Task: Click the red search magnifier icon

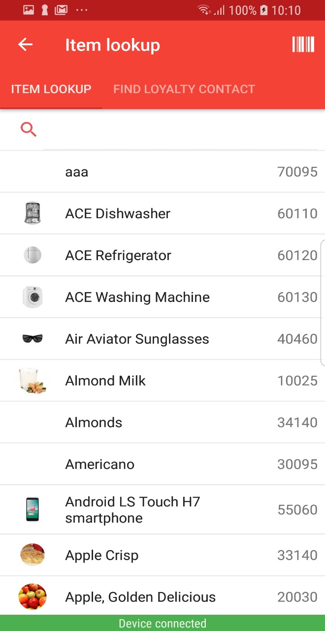Action: coord(29,130)
